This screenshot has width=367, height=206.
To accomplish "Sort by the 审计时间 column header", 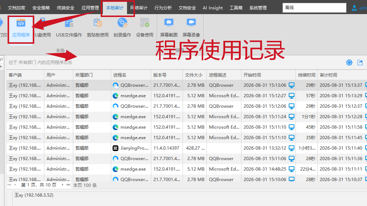I will (x=342, y=75).
